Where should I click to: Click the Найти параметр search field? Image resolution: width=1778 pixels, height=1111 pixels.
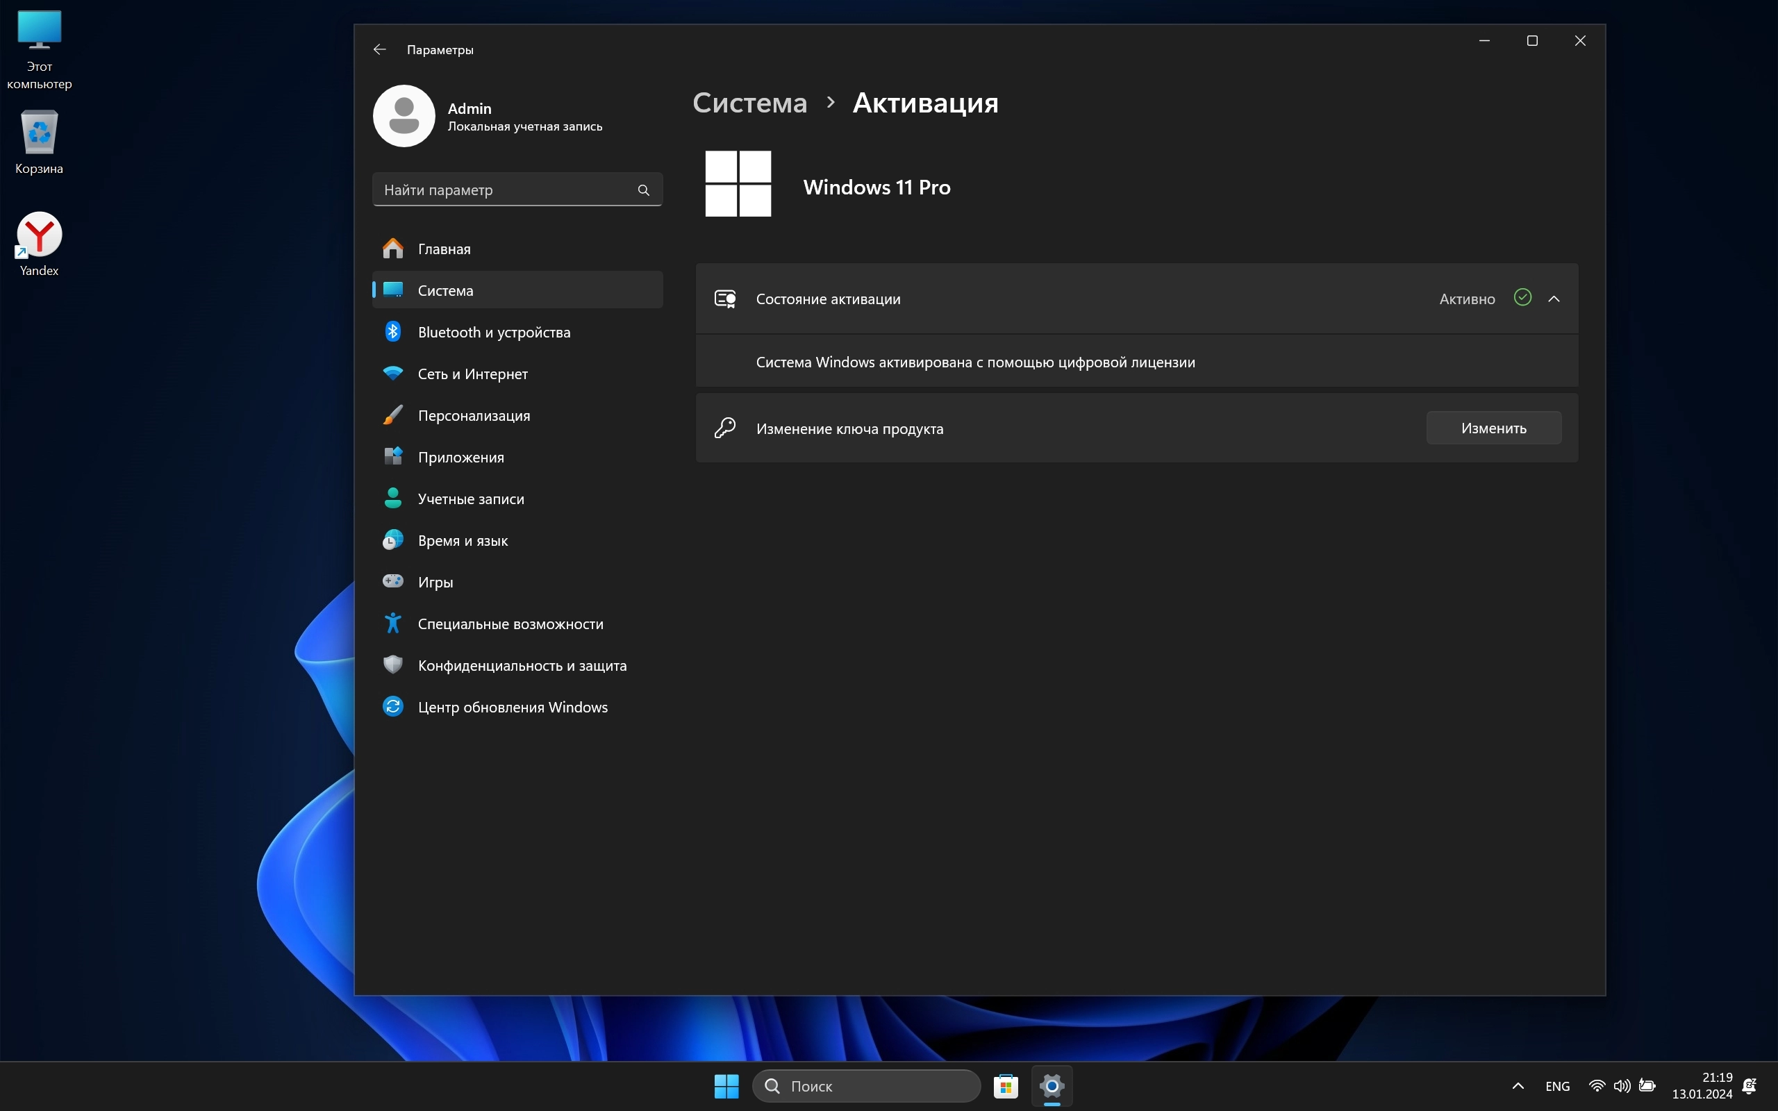[507, 190]
